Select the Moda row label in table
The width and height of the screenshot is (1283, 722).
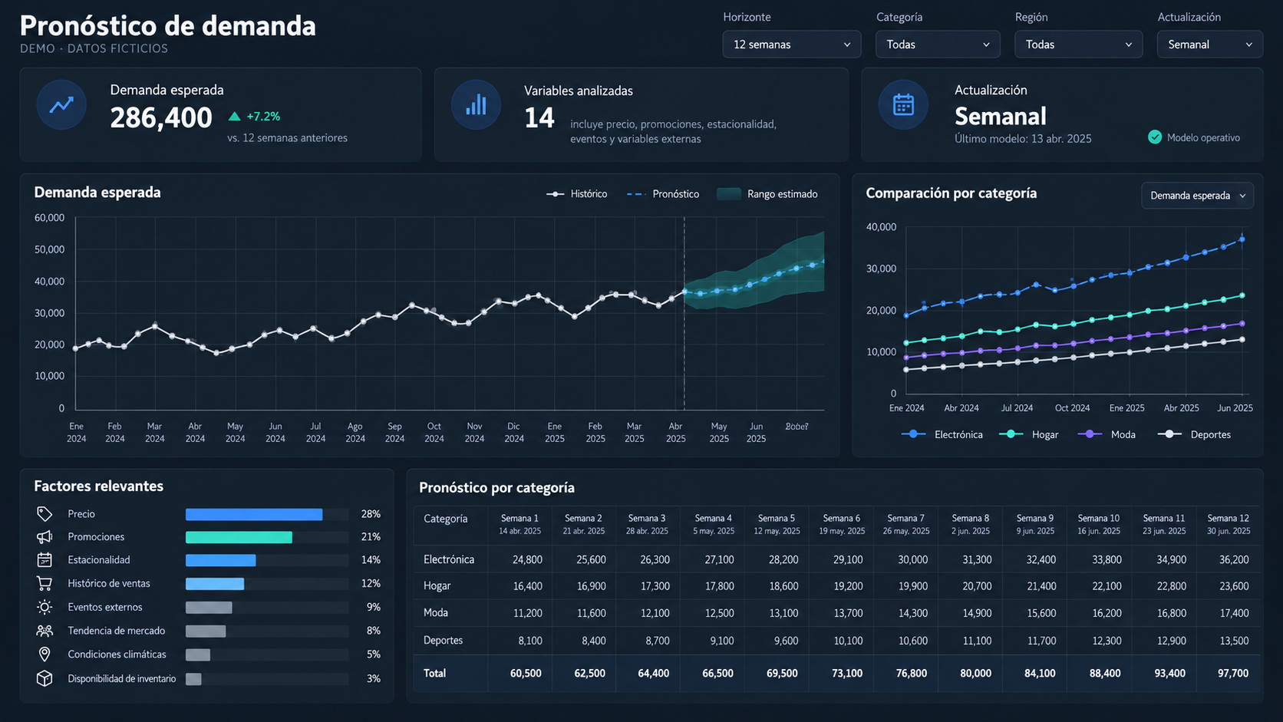pyautogui.click(x=436, y=612)
